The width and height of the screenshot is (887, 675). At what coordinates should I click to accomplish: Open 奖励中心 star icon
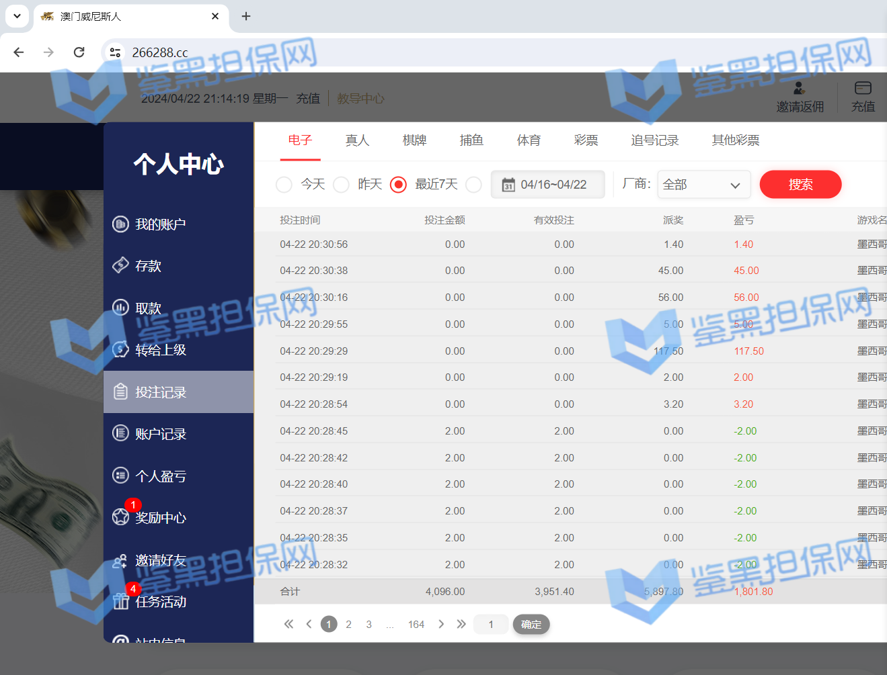click(x=120, y=517)
